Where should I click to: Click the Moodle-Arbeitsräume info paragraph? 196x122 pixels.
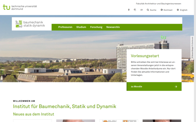[x=153, y=68]
